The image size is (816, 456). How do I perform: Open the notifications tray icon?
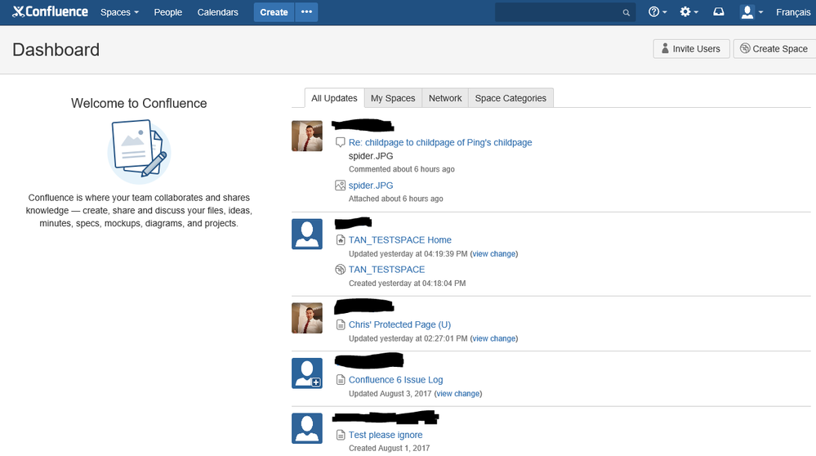tap(719, 12)
